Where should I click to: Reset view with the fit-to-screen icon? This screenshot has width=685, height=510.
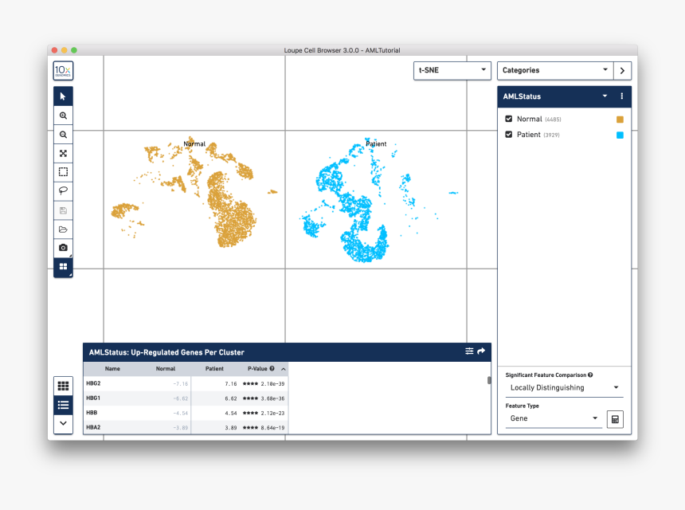click(63, 154)
